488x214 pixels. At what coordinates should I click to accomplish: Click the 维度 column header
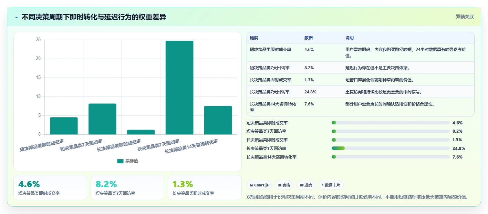click(254, 38)
